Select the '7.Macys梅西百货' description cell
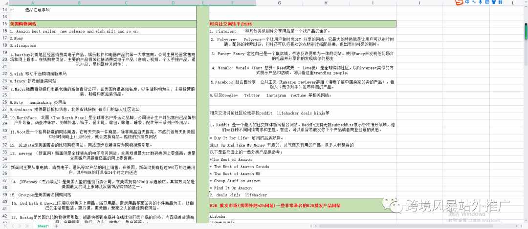 103,92
